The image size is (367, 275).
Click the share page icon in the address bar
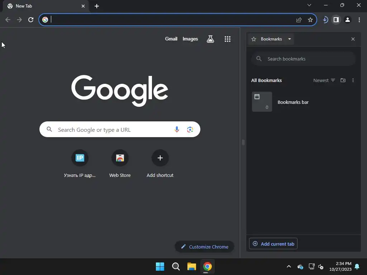coord(299,20)
